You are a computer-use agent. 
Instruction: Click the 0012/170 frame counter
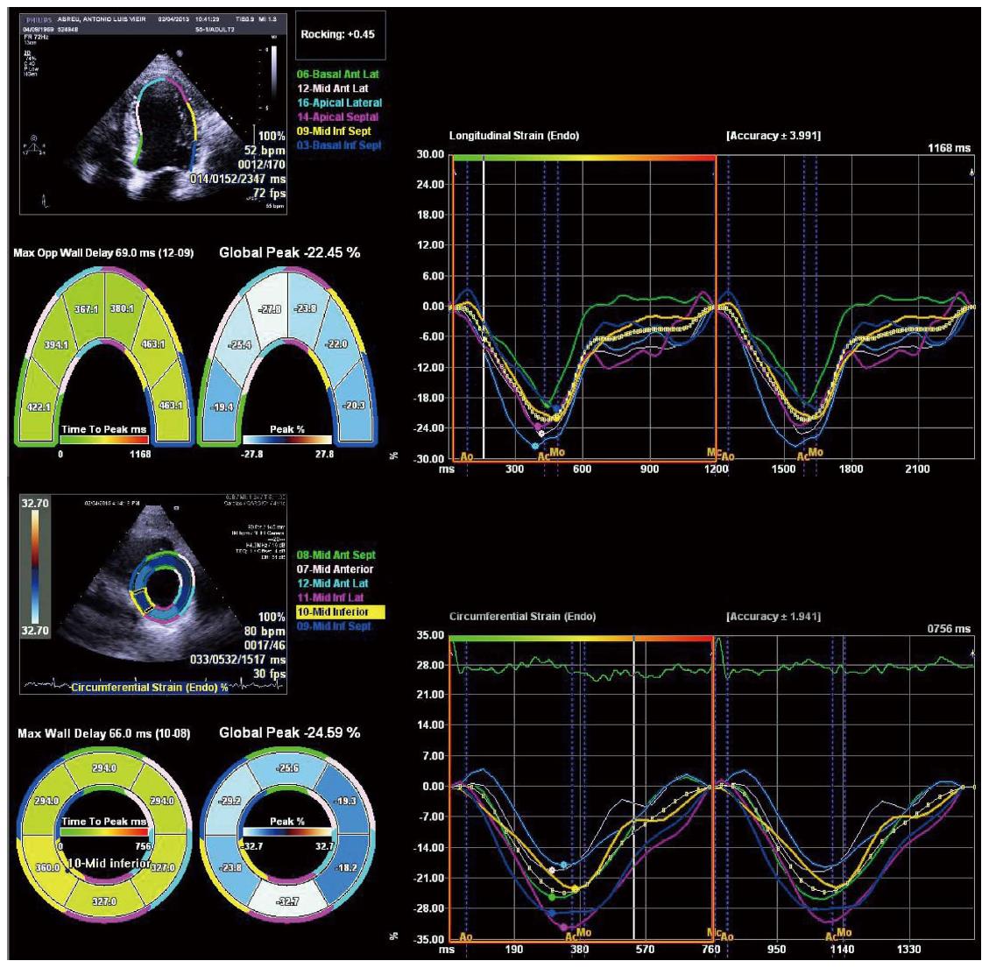click(x=262, y=165)
